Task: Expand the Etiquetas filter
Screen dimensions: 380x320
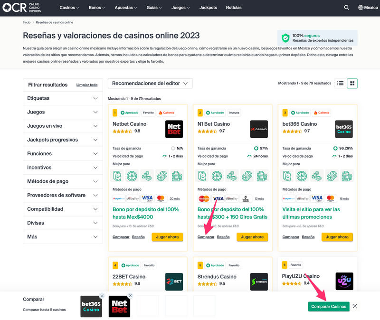Action: pos(63,98)
